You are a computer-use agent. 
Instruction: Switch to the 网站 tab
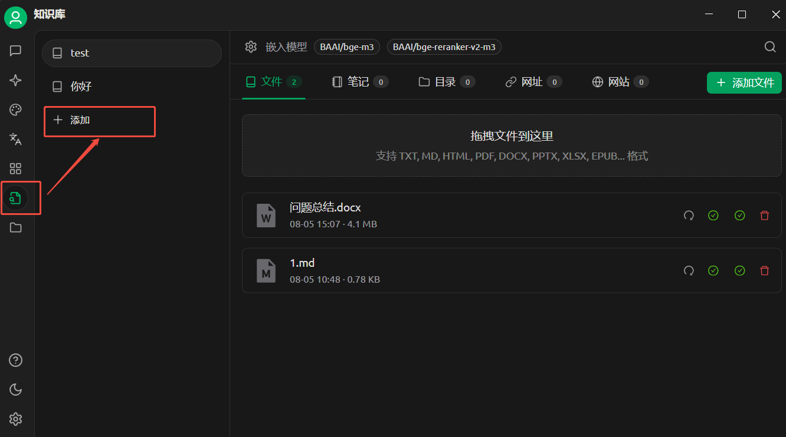[620, 82]
